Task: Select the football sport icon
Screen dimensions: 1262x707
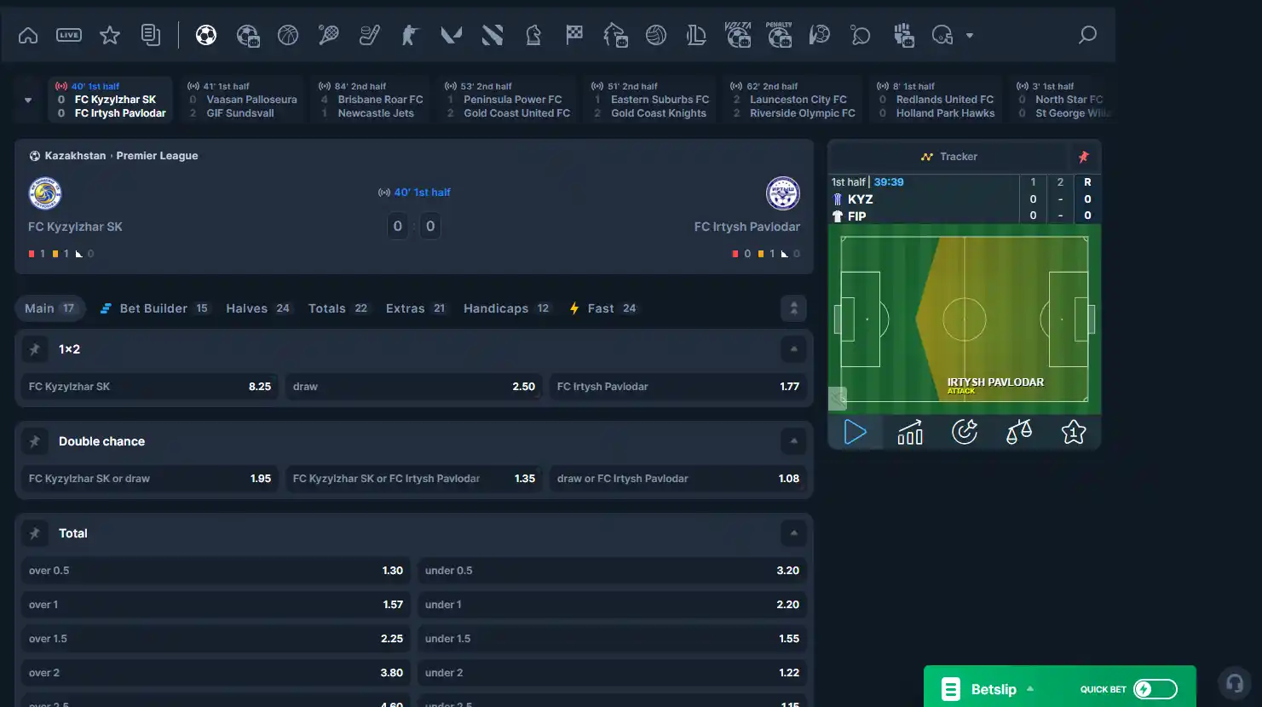Action: (x=206, y=35)
